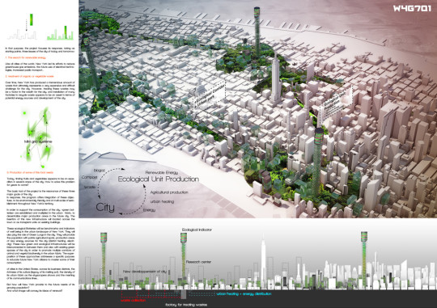Click the white Empire State tower in the rendering
This screenshot has height=308, width=437.
click(x=275, y=78)
